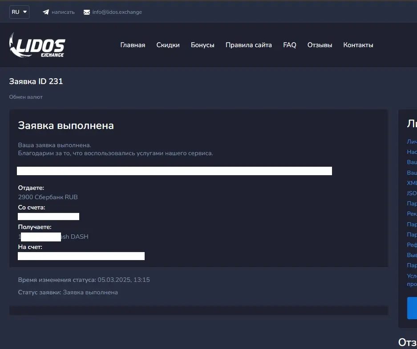Click the Telegram paper plane icon

[46, 12]
